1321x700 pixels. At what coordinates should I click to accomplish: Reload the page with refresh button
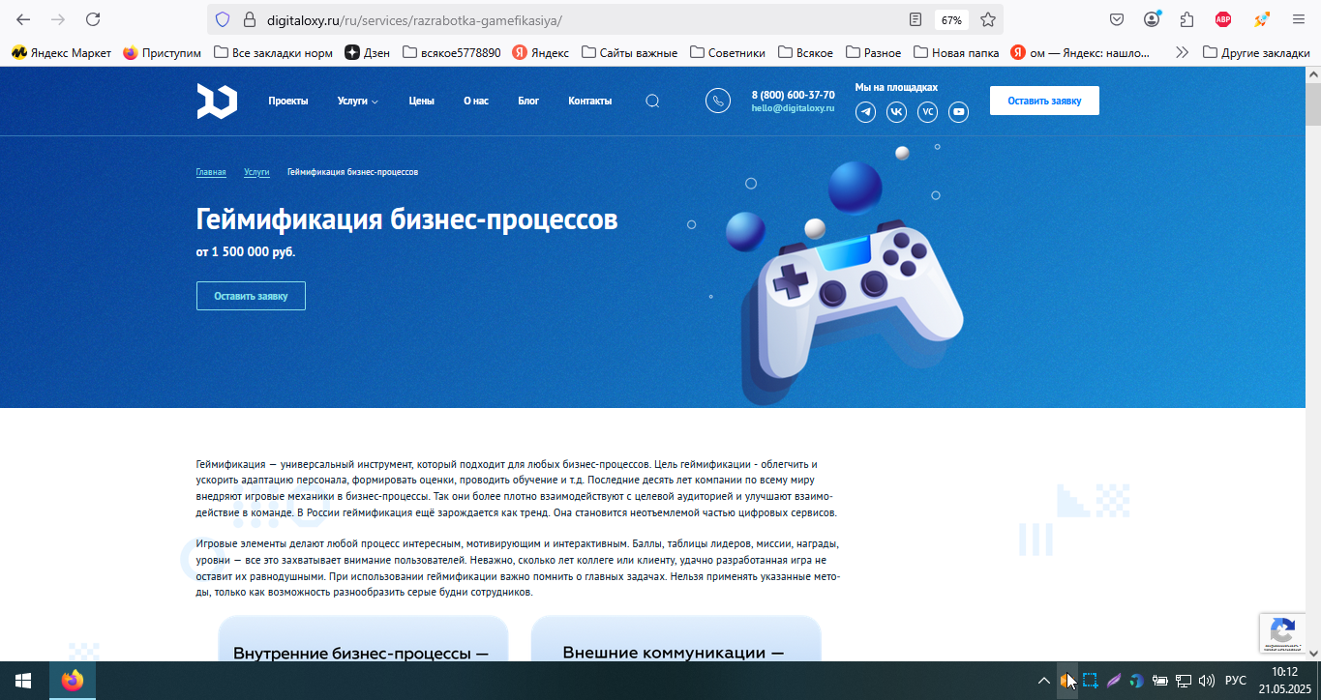click(x=93, y=19)
